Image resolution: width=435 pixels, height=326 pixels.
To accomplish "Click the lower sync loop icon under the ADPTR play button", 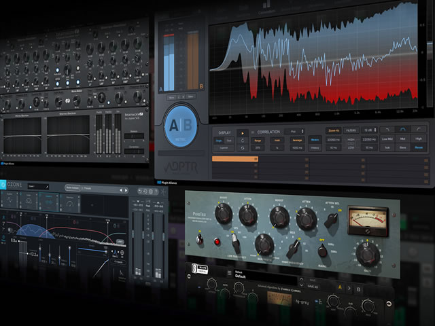I will coord(242,148).
